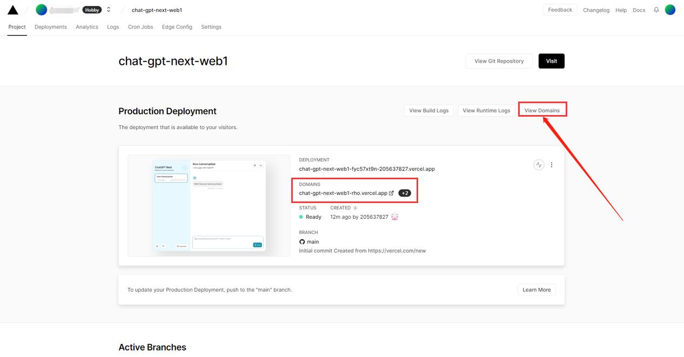Switch to the Deployments tab
Screen dimensions: 684x357
coord(51,27)
